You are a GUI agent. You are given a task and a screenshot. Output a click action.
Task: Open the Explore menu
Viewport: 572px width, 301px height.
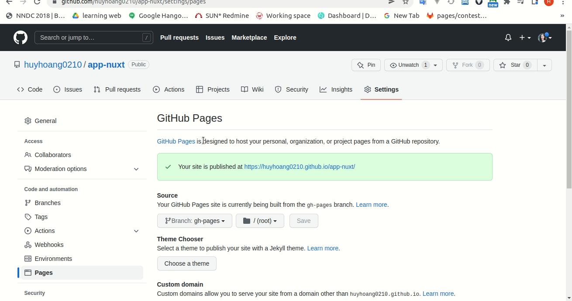coord(285,38)
